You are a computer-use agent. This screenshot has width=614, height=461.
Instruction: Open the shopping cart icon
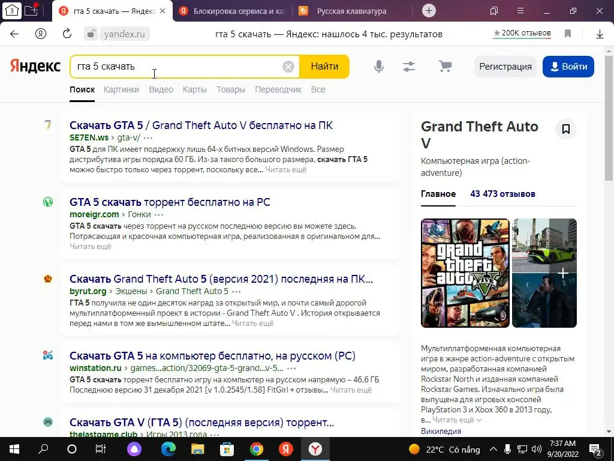point(446,66)
